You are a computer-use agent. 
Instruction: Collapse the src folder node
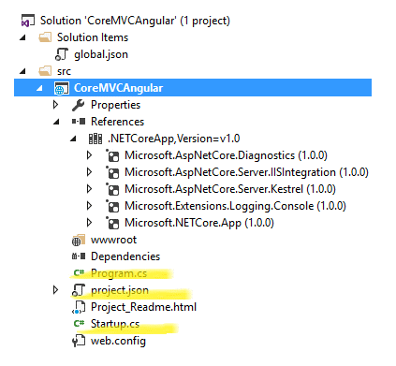(22, 71)
